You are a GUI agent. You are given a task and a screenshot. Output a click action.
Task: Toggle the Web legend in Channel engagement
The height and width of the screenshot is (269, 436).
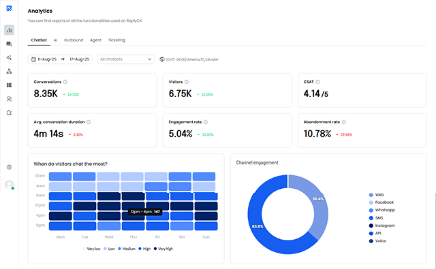pos(377,195)
